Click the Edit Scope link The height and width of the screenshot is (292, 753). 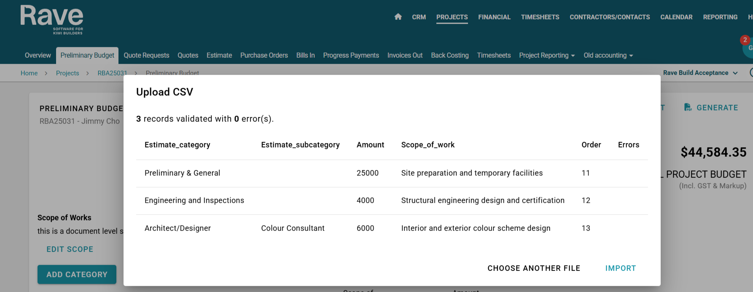pyautogui.click(x=70, y=249)
